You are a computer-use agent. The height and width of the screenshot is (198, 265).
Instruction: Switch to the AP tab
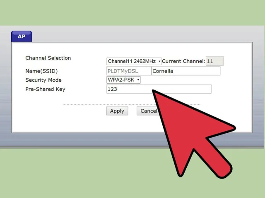pos(22,36)
